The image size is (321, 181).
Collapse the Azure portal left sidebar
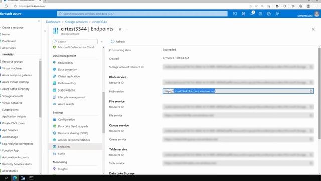[x=39, y=21]
